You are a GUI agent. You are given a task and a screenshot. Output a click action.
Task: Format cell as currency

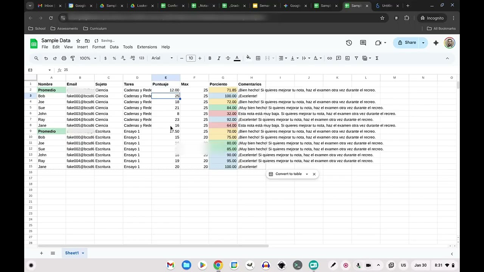pos(105,58)
